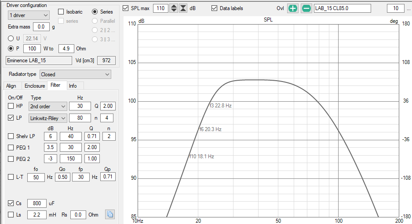
Task: Enable the Isobaric checkbox
Action: [61, 12]
